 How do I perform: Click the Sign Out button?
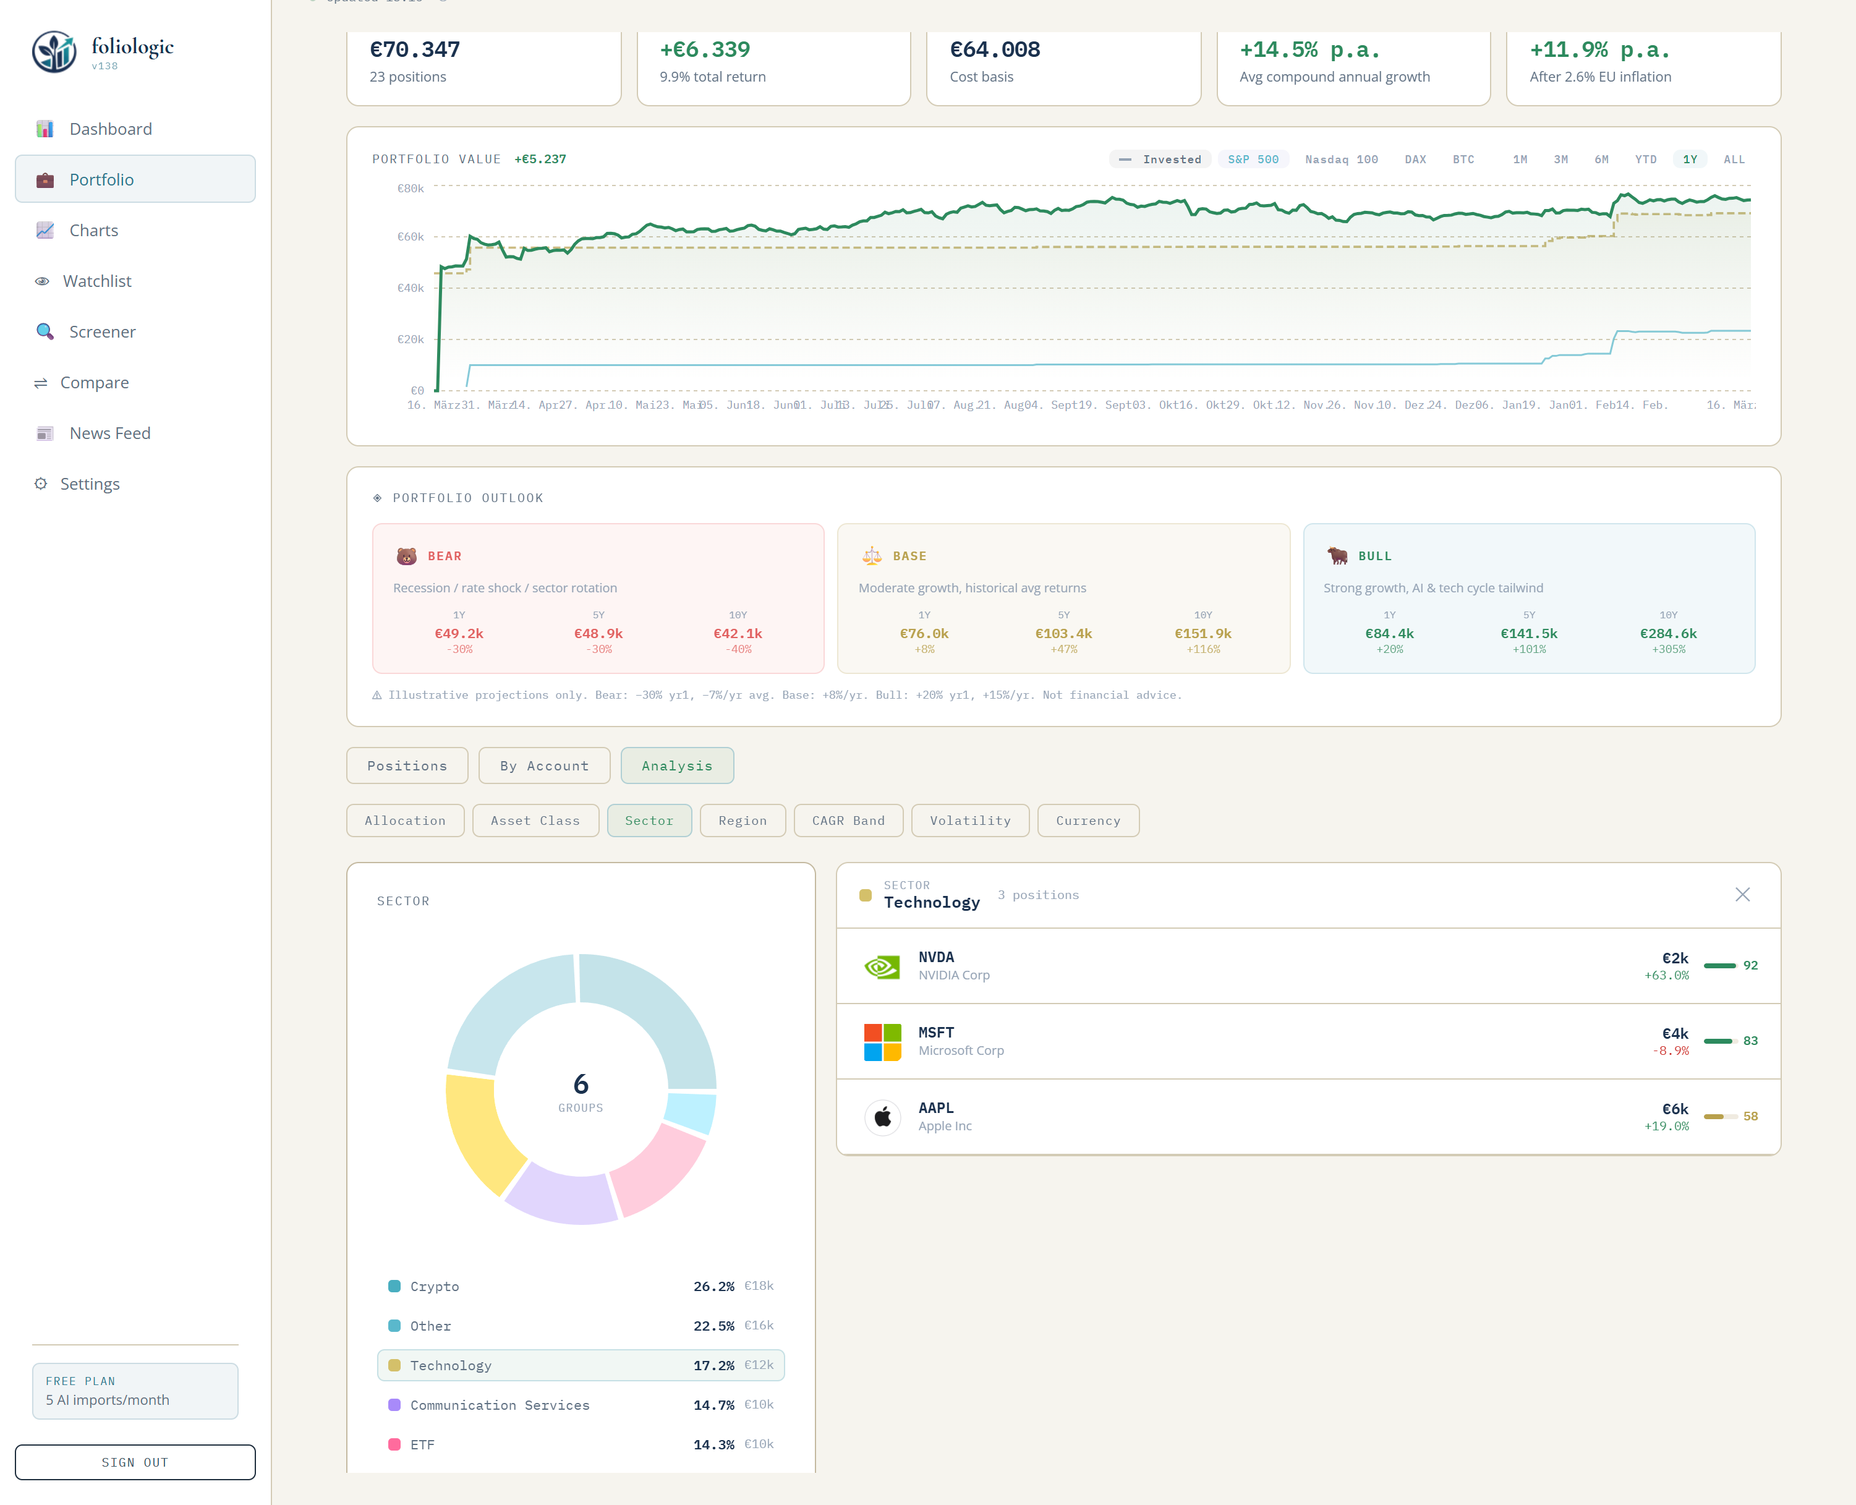(x=135, y=1462)
